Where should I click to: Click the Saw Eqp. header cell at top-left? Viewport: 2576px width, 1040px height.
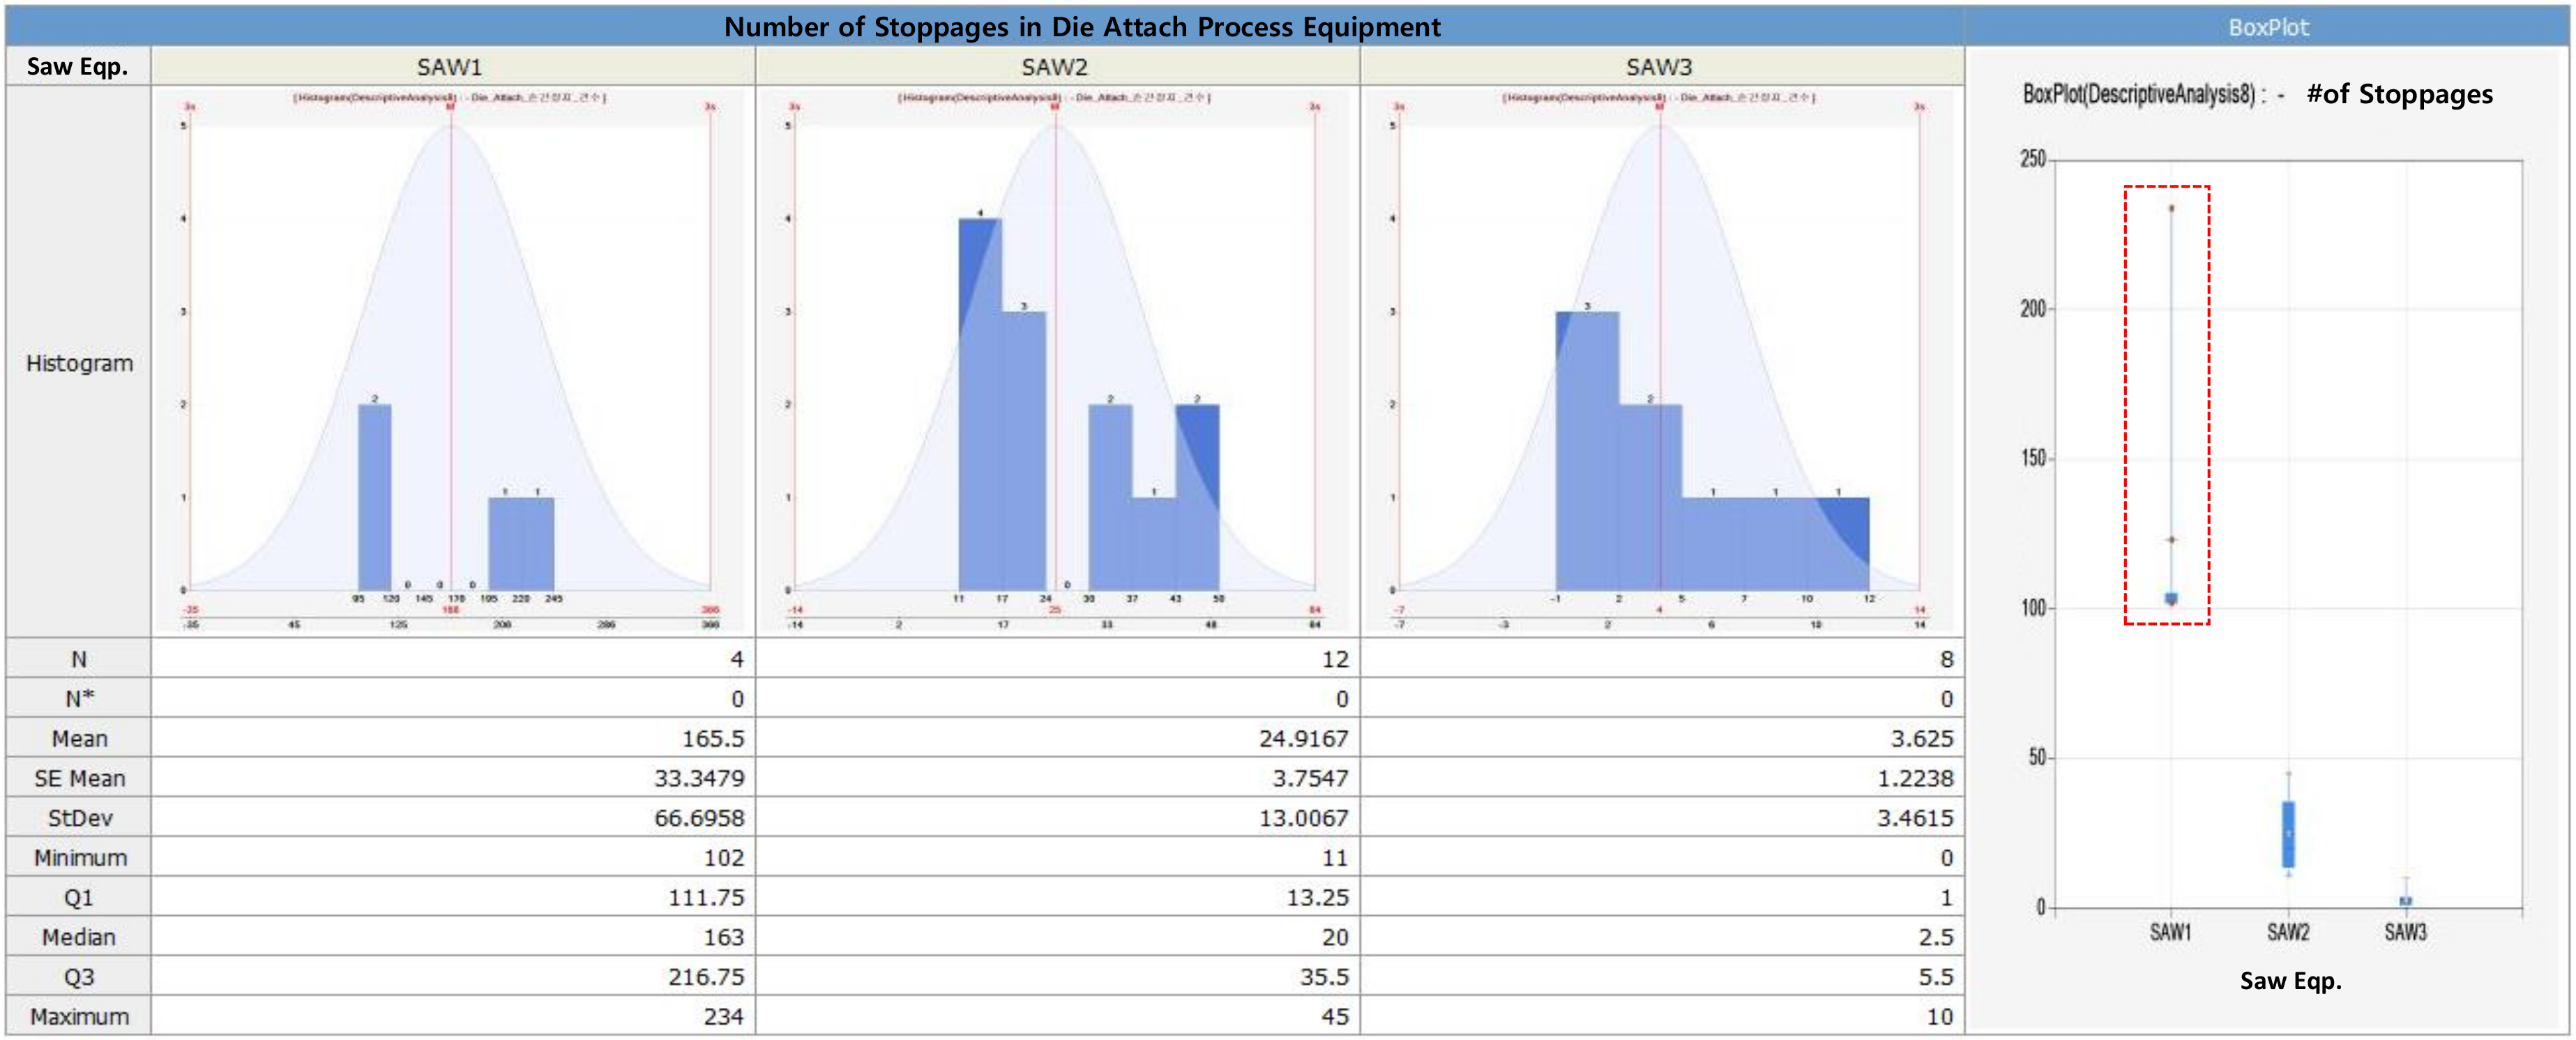click(77, 67)
